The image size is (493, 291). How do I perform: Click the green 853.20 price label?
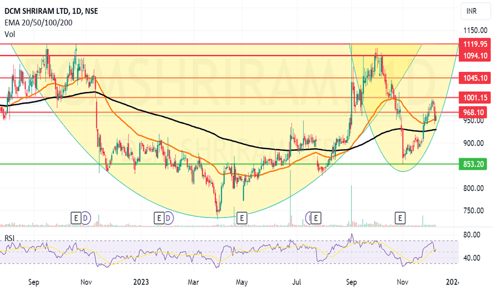[473, 164]
